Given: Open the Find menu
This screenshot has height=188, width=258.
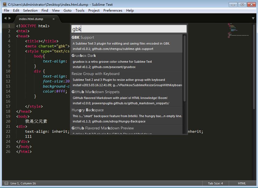Looking at the screenshot, I should point(45,11).
